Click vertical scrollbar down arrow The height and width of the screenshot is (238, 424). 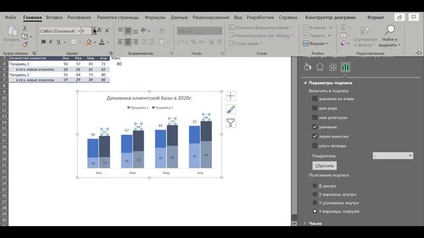[294, 223]
